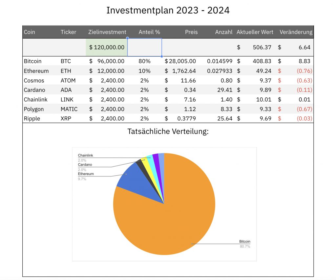The image size is (336, 280).
Task: Click the selected empty Anteil % cell
Action: tap(145, 47)
